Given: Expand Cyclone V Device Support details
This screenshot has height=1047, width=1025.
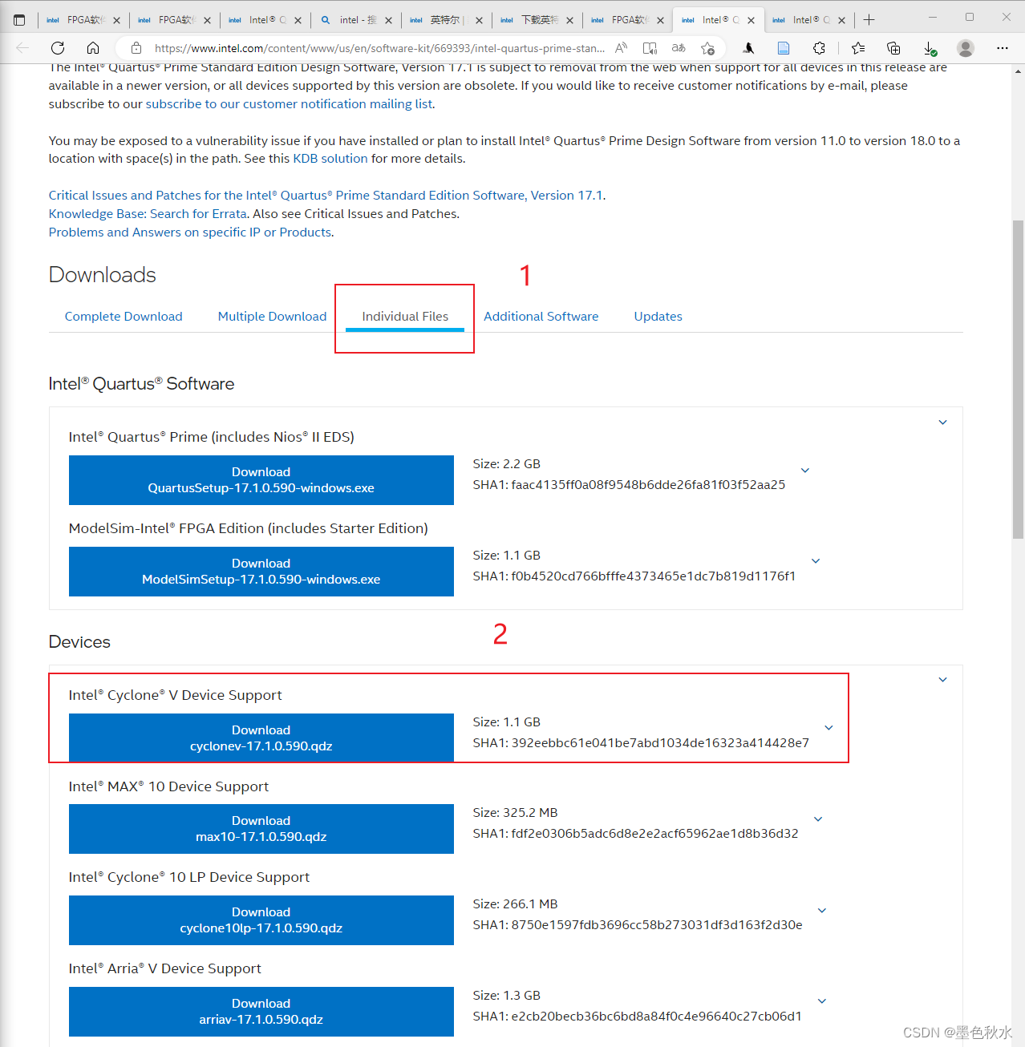Looking at the screenshot, I should click(829, 727).
